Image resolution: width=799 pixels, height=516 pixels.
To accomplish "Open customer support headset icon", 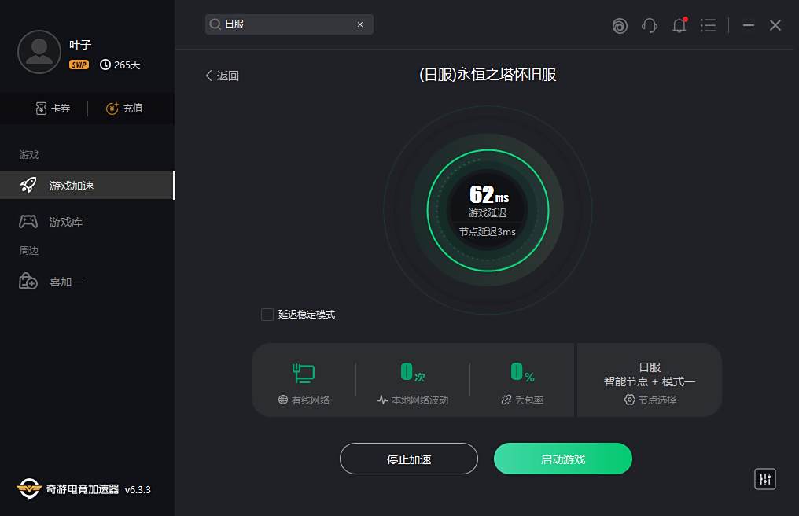I will pos(649,25).
